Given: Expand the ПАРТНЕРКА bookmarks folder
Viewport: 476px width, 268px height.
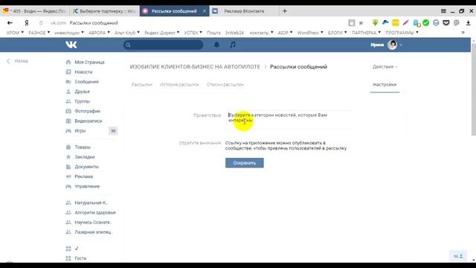Looking at the screenshot, I should tap(366, 33).
